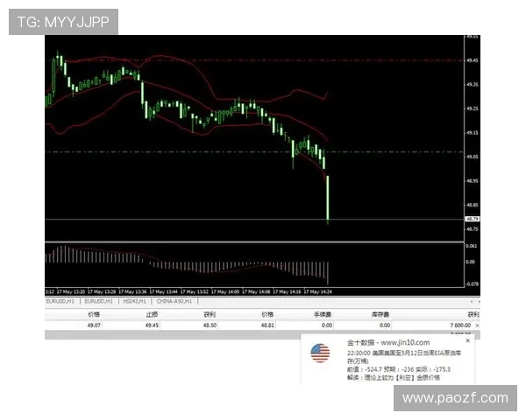Click the www.paozf.com watermark link
The height and width of the screenshot is (420, 526).
point(455,398)
